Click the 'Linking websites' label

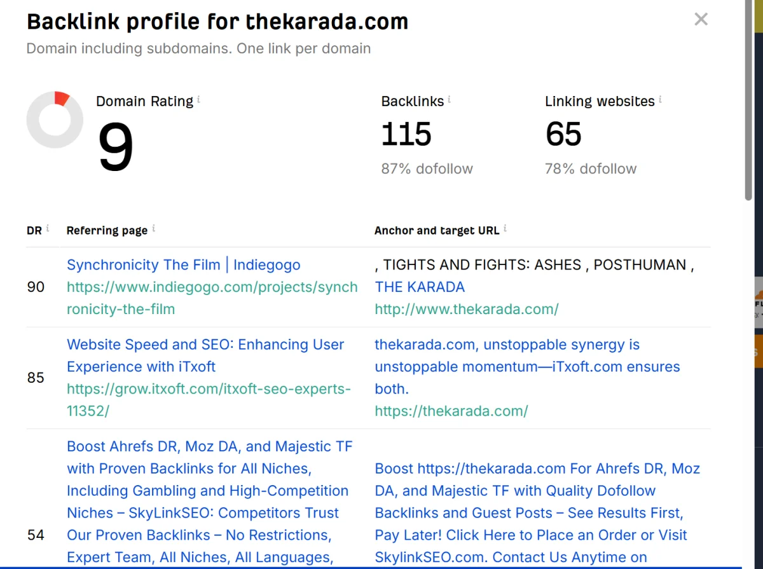[600, 102]
